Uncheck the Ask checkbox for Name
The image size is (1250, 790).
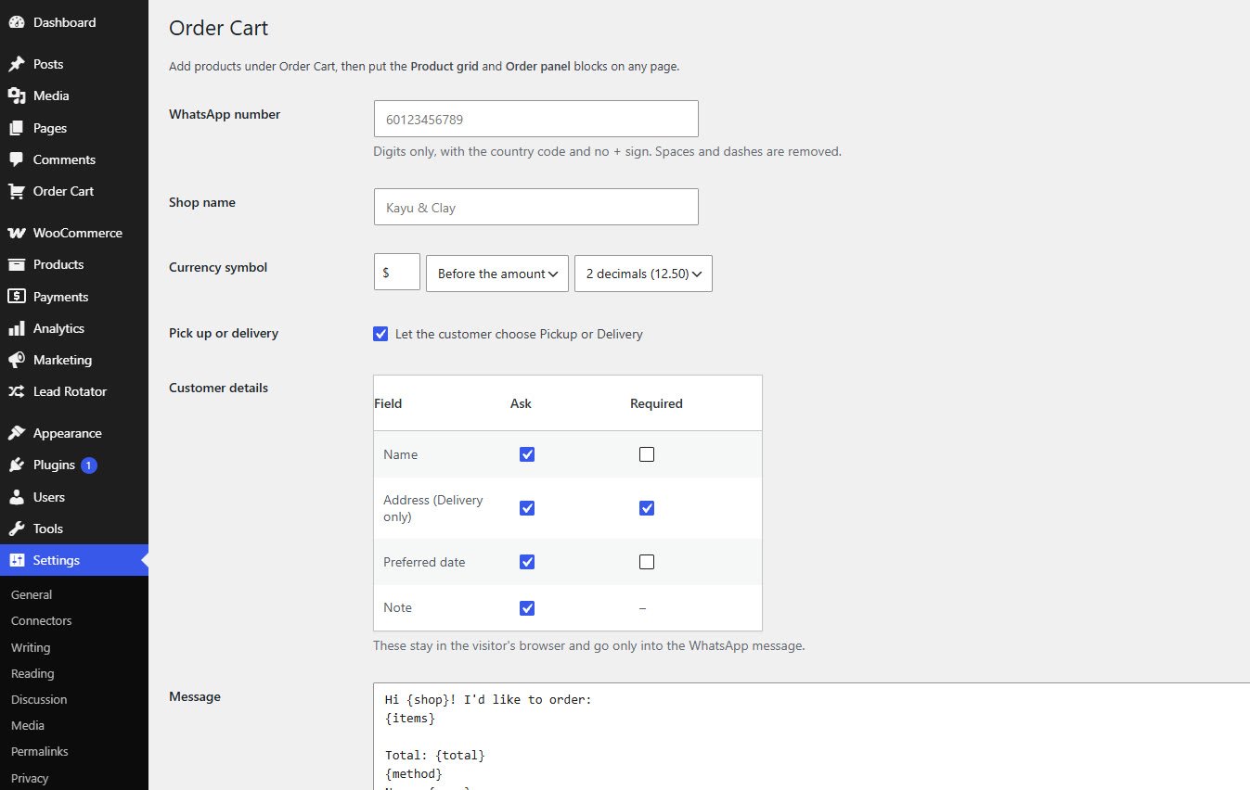[527, 454]
